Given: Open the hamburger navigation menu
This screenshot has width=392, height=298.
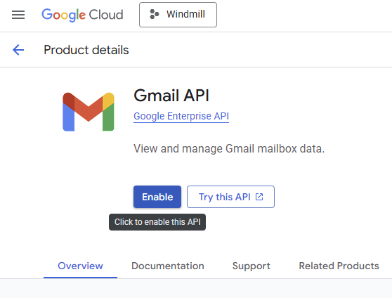Looking at the screenshot, I should [18, 15].
